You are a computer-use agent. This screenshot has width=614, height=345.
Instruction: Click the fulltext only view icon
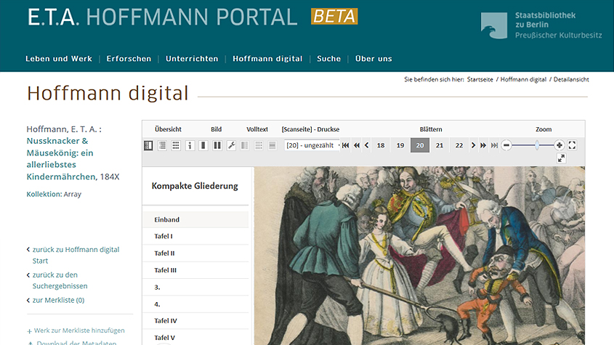point(272,145)
